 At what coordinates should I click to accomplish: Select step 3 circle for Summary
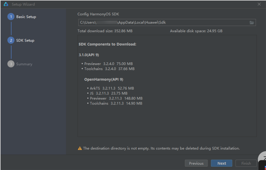point(11,64)
